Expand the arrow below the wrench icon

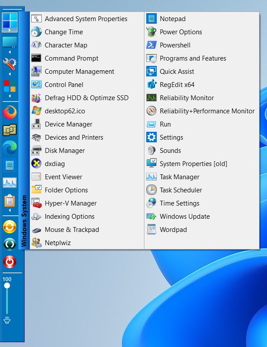click(x=10, y=75)
